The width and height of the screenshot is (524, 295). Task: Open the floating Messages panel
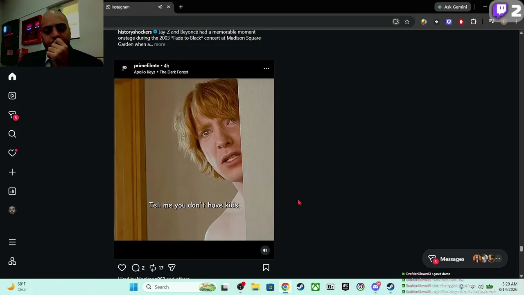[x=465, y=259]
